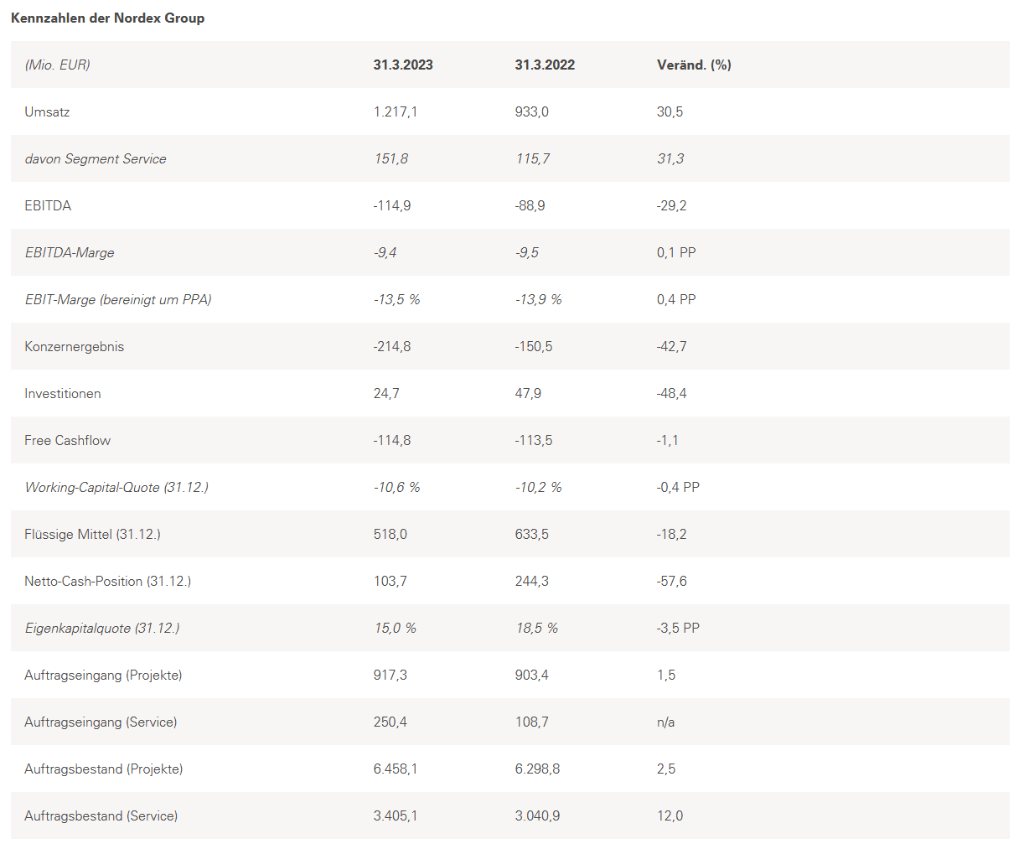Click the 'davon Segment Service' row label

click(x=96, y=158)
